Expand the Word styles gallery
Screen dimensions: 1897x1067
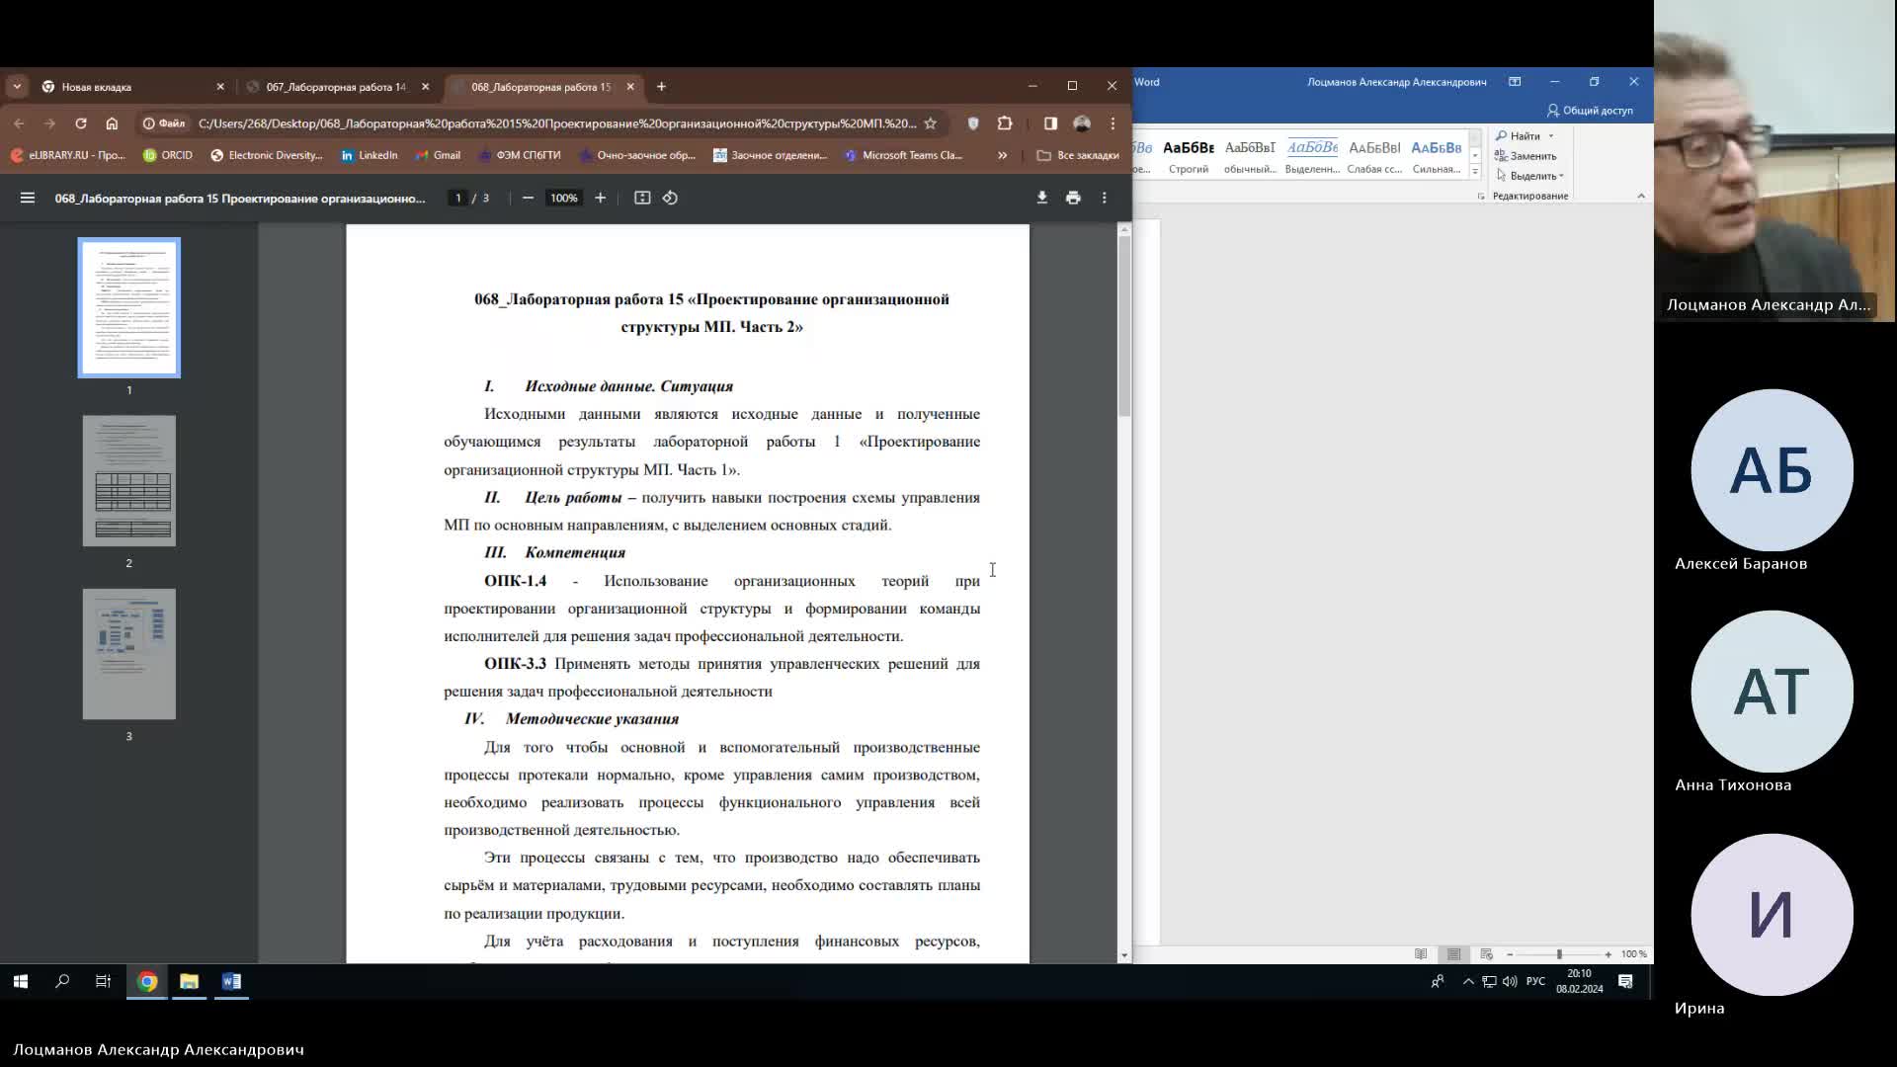tap(1475, 172)
